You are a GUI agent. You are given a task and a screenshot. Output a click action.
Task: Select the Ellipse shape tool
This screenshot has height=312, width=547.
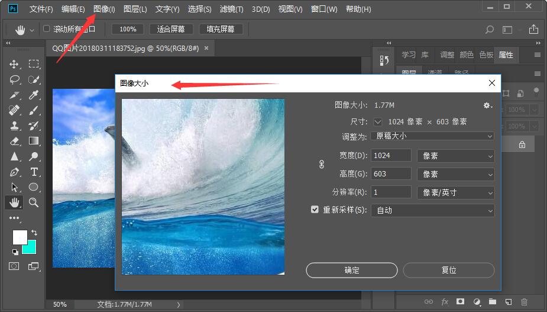tap(34, 187)
